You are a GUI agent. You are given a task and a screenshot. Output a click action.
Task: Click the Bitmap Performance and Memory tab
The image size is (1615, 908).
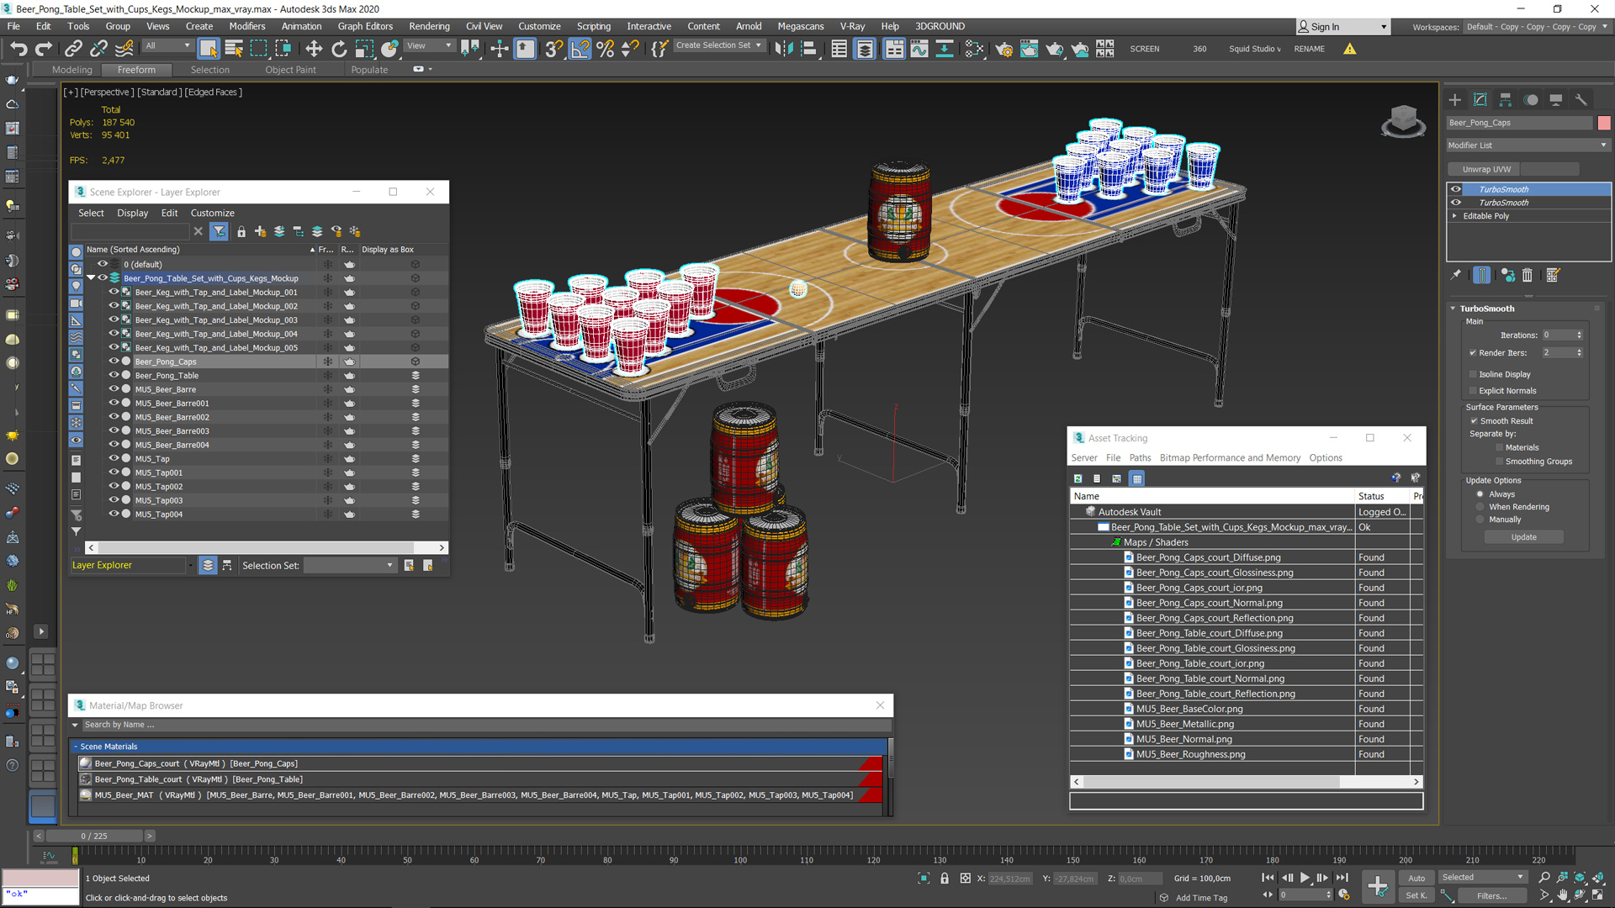pyautogui.click(x=1229, y=457)
